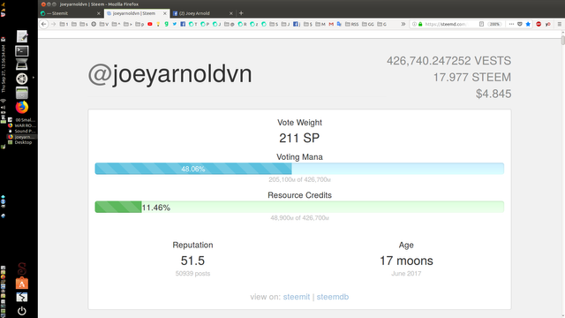Show site information via the info icon
This screenshot has width=565, height=318.
point(414,24)
